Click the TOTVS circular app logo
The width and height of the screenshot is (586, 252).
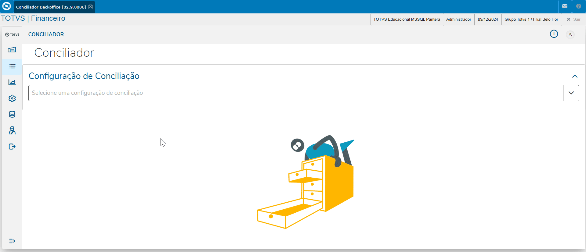coord(6,6)
